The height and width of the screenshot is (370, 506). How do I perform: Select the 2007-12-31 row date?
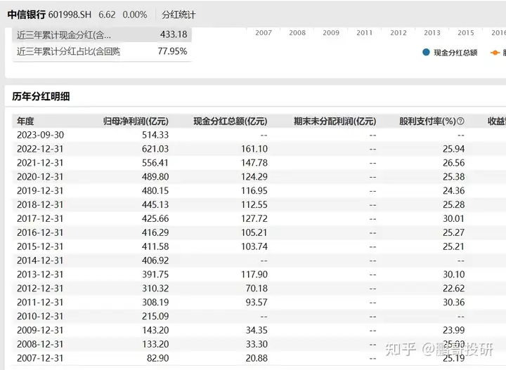click(40, 358)
